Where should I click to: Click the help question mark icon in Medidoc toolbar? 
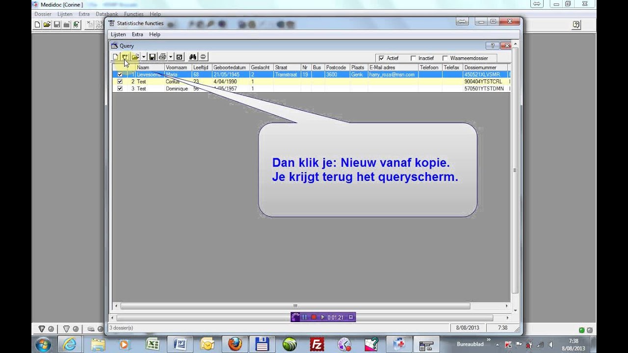click(576, 25)
